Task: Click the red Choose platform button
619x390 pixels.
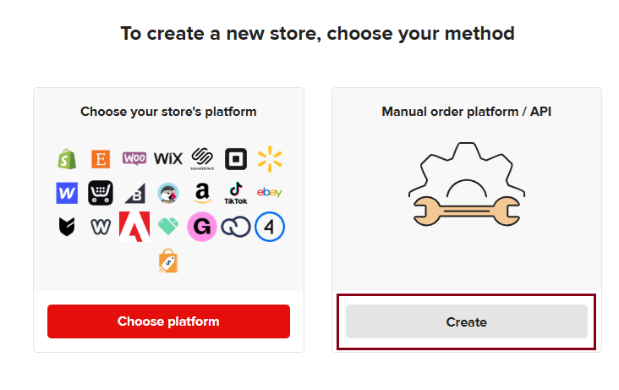Action: [168, 321]
